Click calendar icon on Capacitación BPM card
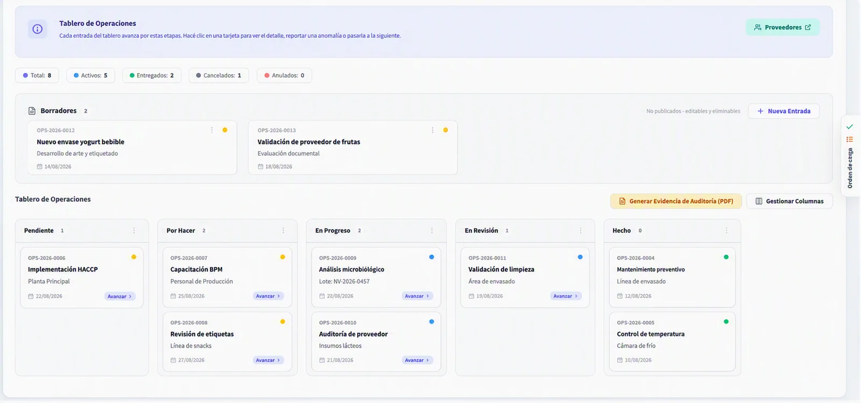 (x=173, y=296)
